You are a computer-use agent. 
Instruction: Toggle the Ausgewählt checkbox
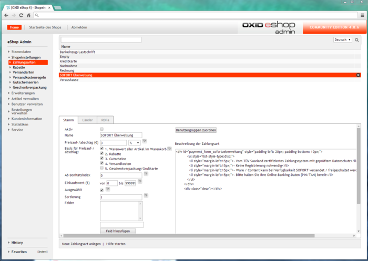tap(101, 190)
